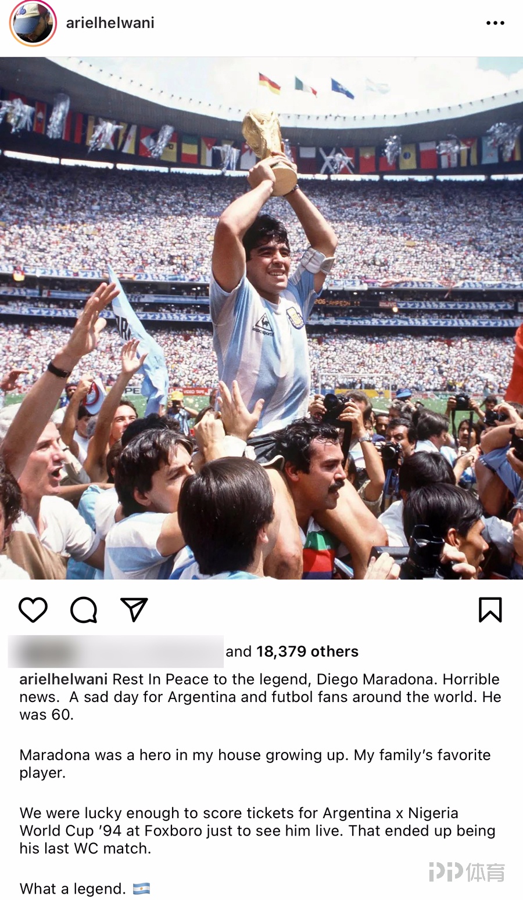The width and height of the screenshot is (523, 900).
Task: Tap the AFA crest on the striped jersey
Action: [x=295, y=318]
